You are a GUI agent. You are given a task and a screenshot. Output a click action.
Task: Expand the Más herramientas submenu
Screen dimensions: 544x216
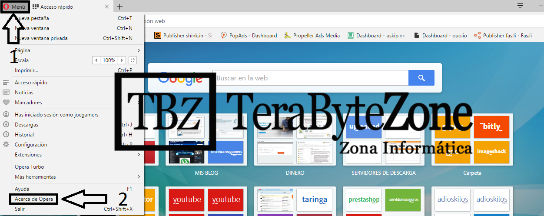[x=73, y=177]
